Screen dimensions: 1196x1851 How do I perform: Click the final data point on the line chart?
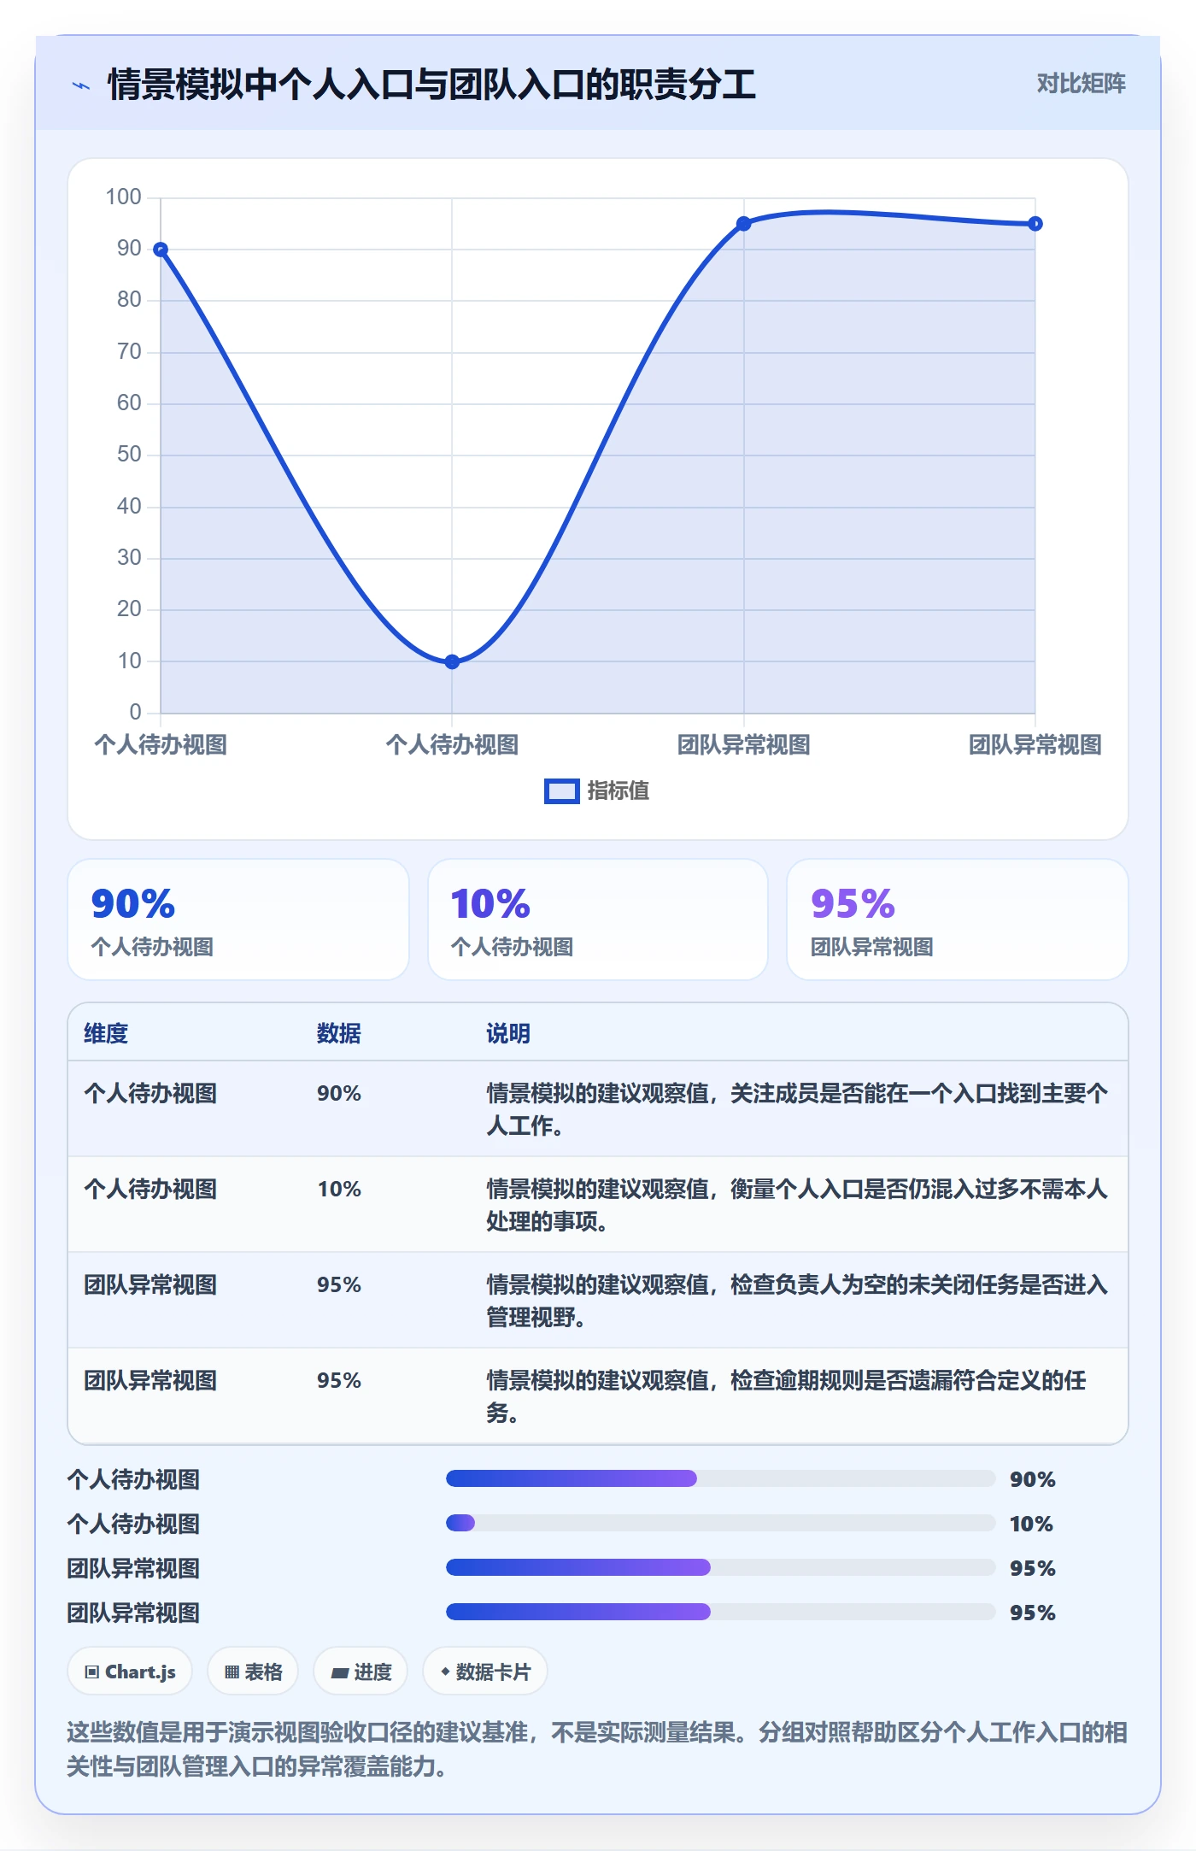pos(1035,224)
